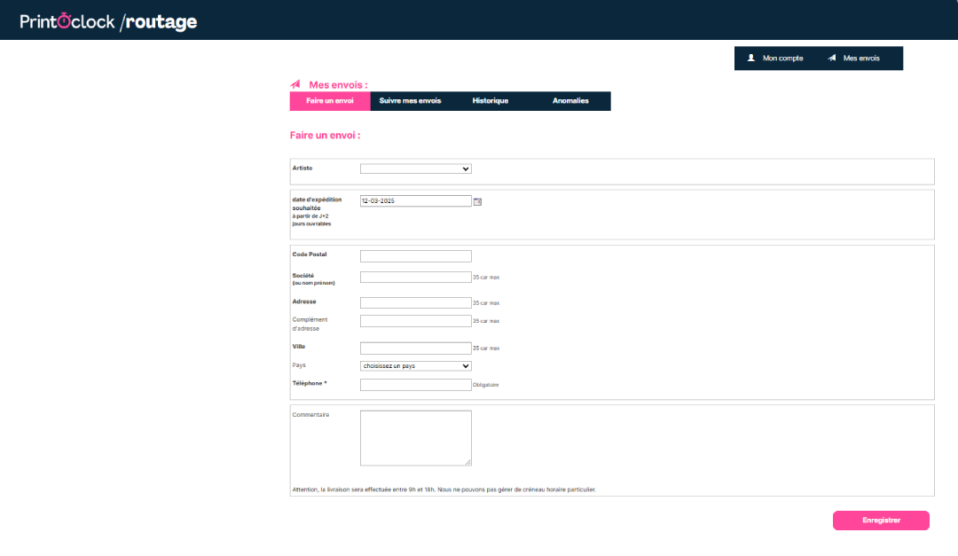Open the Pays country dropdown

pos(415,366)
